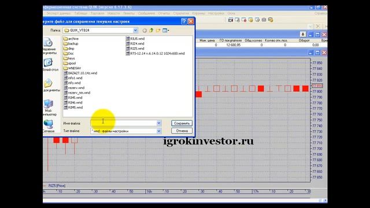Viewport: 370px width, 208px height.
Task: Open the Окна menu in QUIK
Action: point(231,13)
